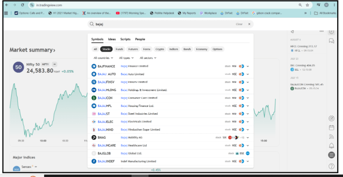
Task: Select Bajaj Hindusthan Sugar Limited result
Action: pyautogui.click(x=170, y=130)
